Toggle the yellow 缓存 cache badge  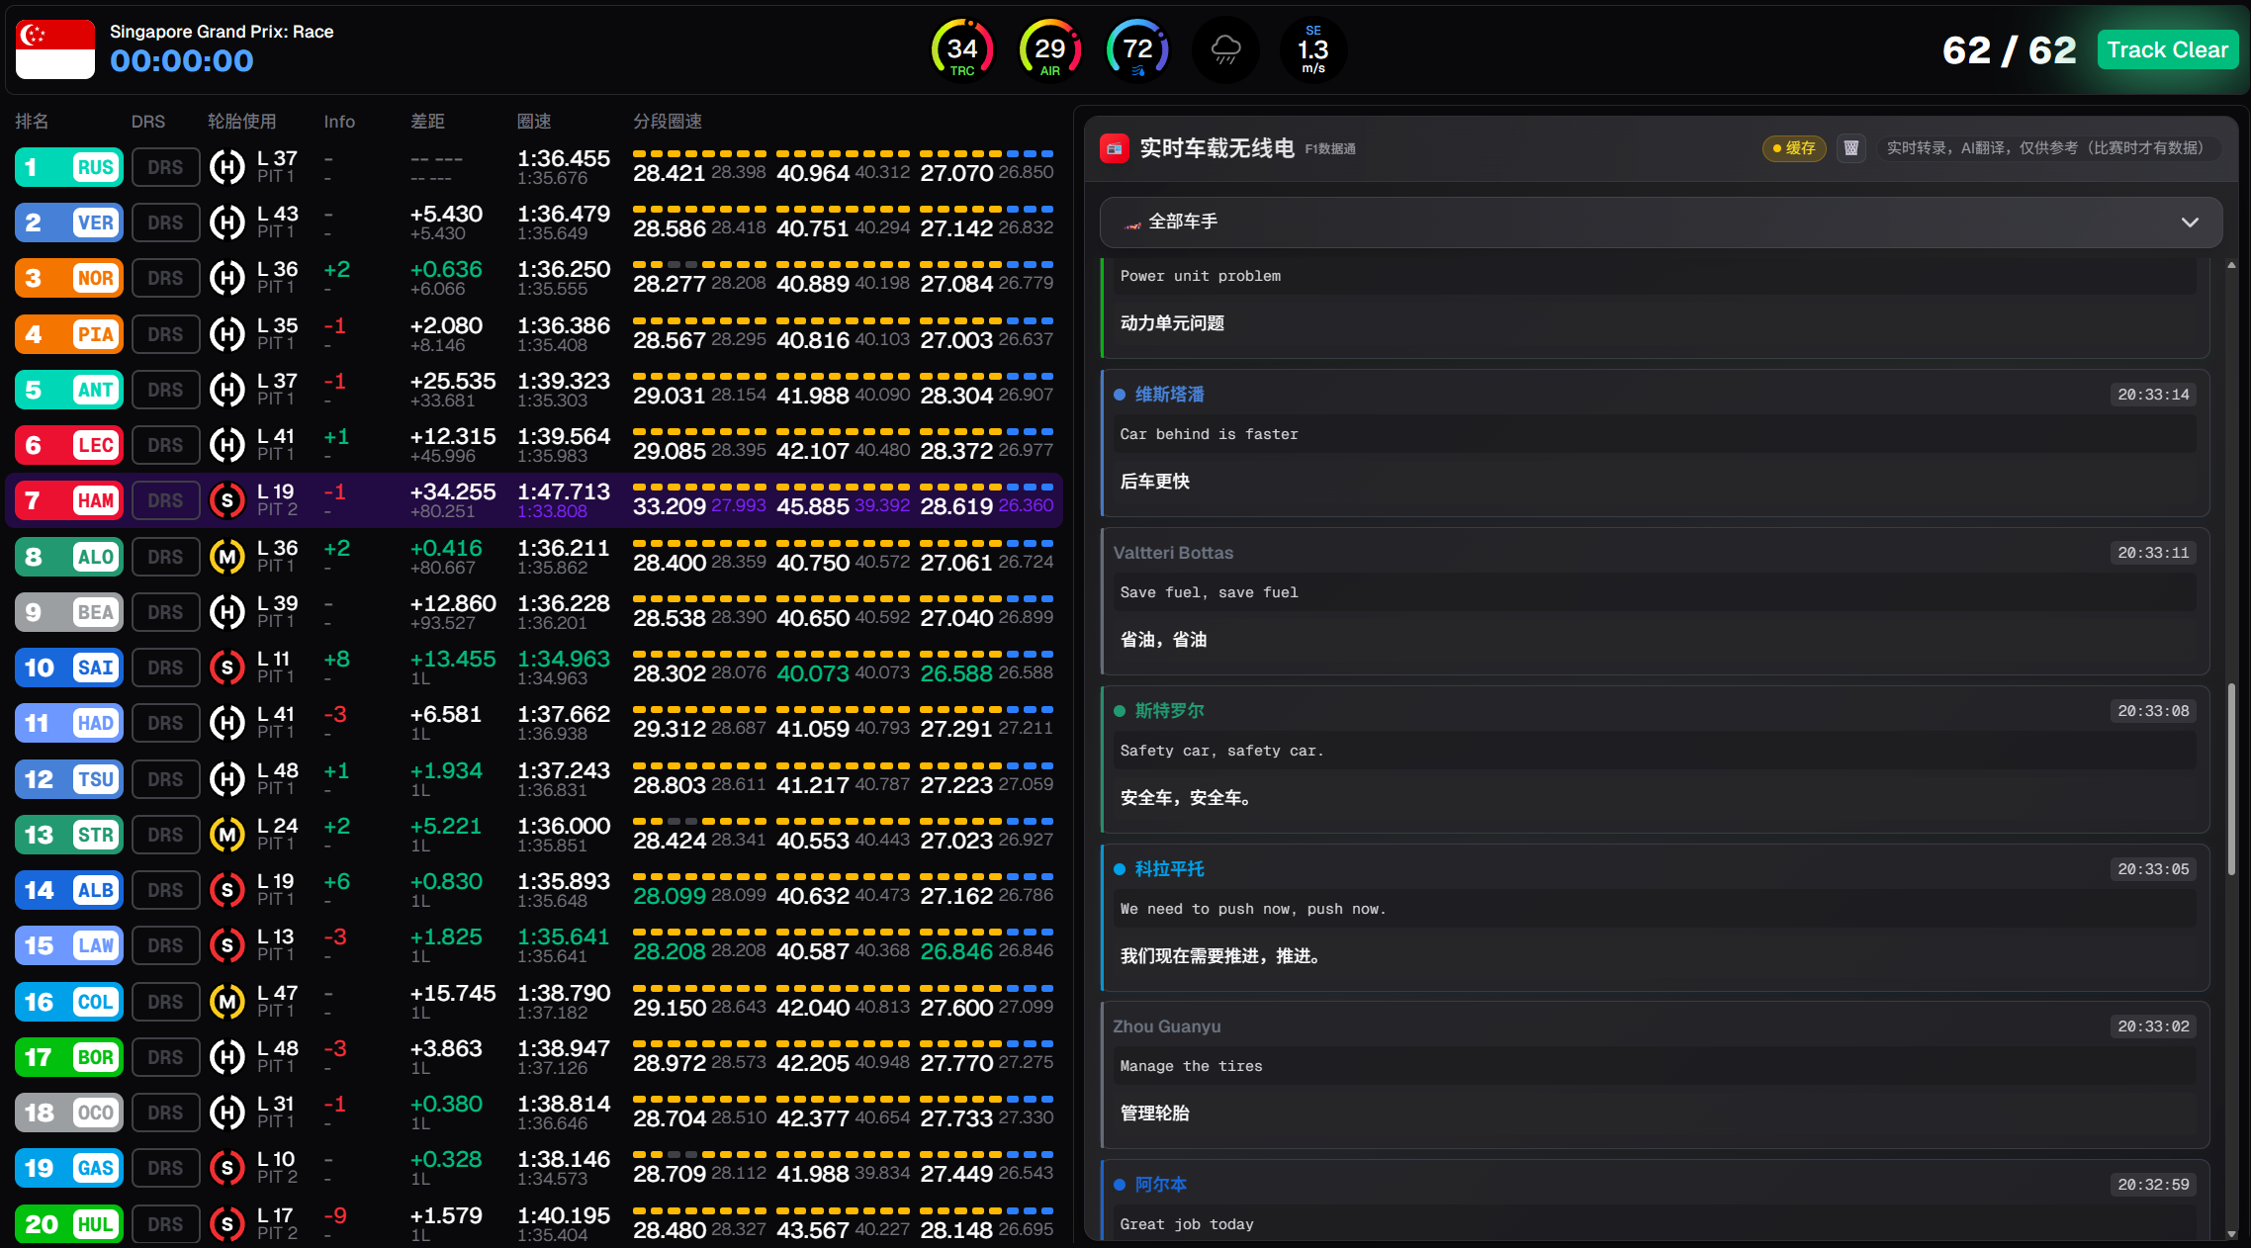1793,148
